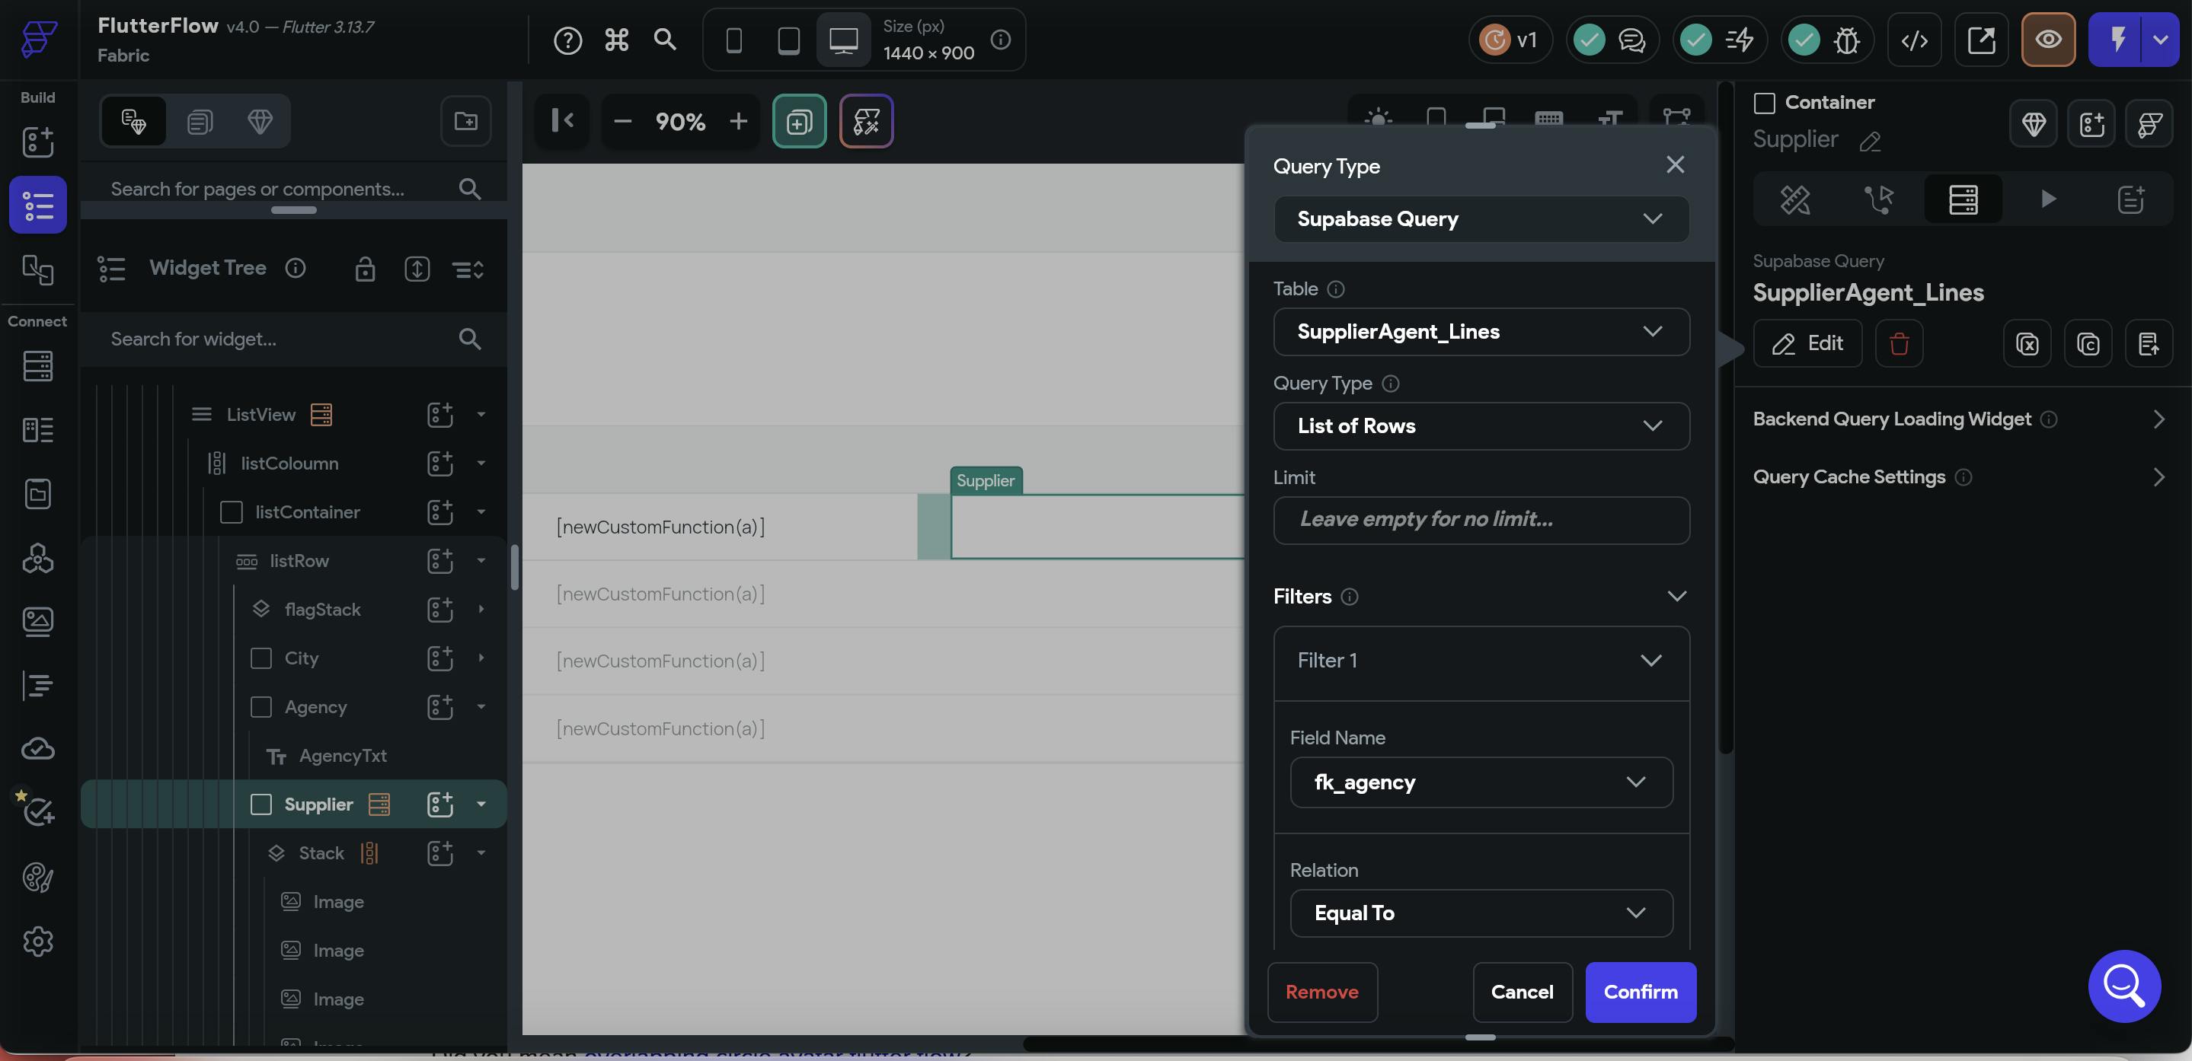Click the Limit input field
This screenshot has height=1061, width=2192.
1481,519
